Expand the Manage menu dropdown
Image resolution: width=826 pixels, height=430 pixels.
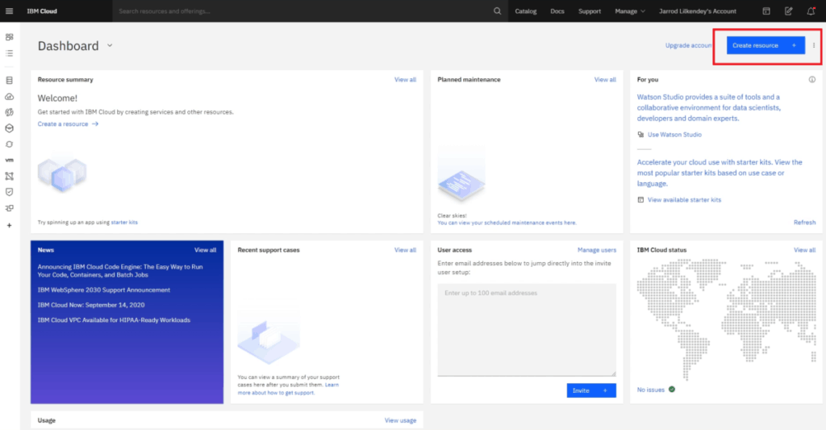click(630, 11)
